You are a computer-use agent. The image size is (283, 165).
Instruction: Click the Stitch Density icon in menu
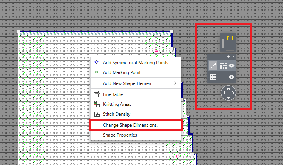(96, 114)
